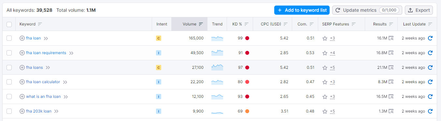The image size is (441, 121).
Task: Open the 'fha loan' keyword link
Action: tap(34, 38)
